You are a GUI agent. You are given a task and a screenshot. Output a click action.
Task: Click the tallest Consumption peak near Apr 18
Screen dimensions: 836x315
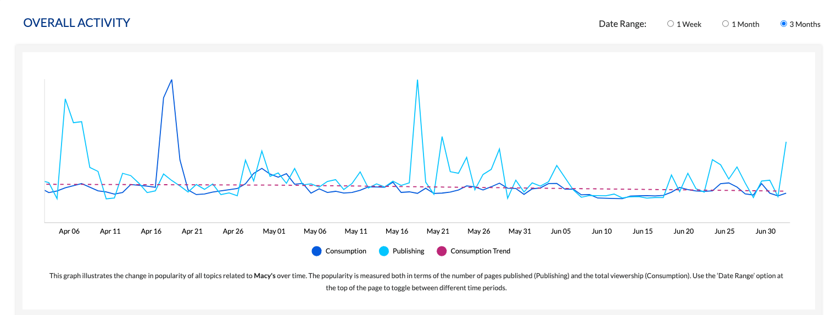click(x=172, y=80)
